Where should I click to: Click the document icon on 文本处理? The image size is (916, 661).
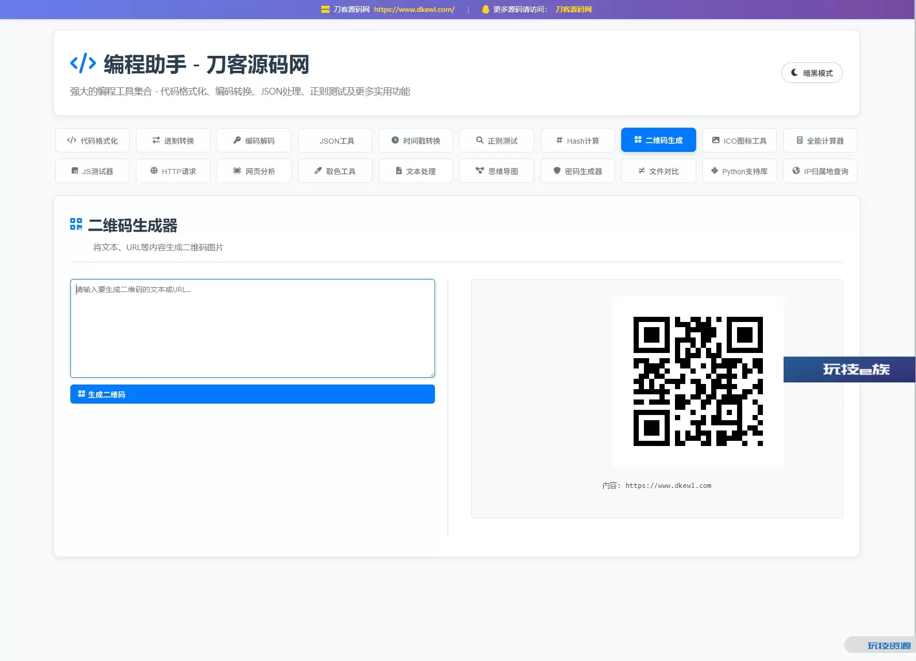(399, 171)
